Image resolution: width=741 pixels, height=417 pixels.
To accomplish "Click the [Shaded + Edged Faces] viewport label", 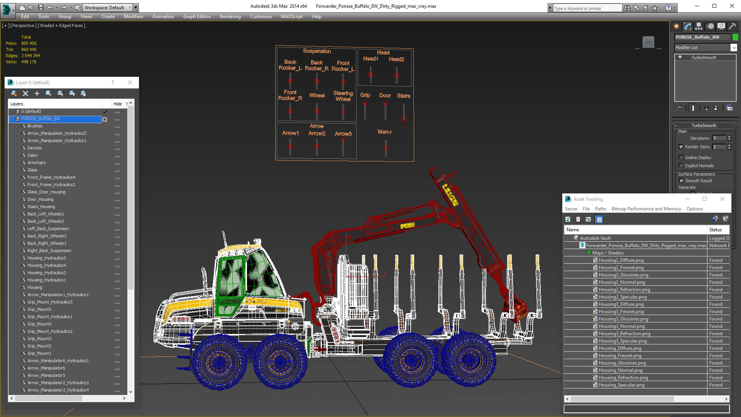I will pos(62,25).
